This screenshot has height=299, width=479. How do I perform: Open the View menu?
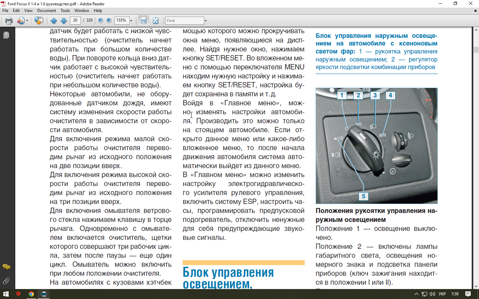pos(28,11)
